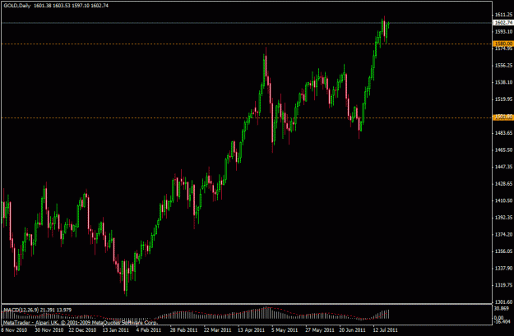Click the 1301.60 price axis label
Image resolution: width=514 pixels, height=336 pixels.
click(504, 302)
